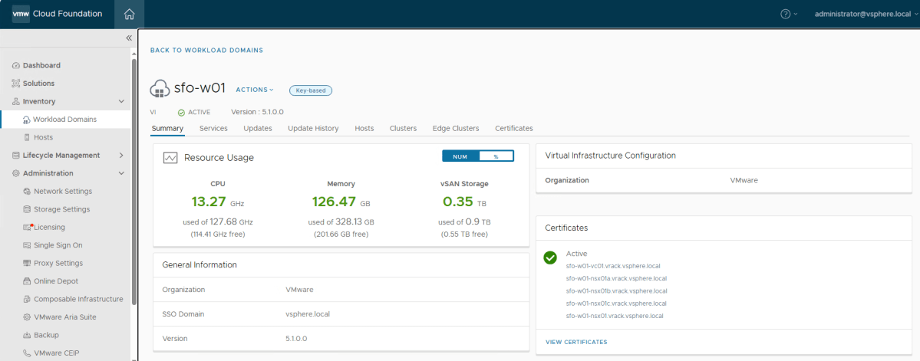Select Workload Domains in sidebar
The height and width of the screenshot is (361, 920).
(x=64, y=120)
